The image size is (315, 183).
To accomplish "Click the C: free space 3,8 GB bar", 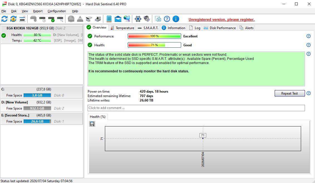I will 37,95.
